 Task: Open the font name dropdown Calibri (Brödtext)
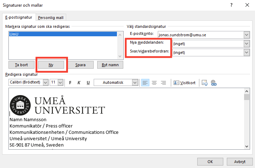point(45,82)
